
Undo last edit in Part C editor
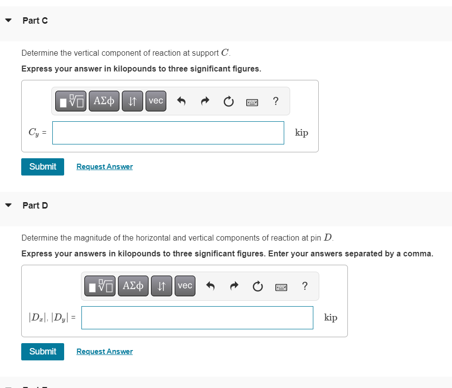(181, 101)
